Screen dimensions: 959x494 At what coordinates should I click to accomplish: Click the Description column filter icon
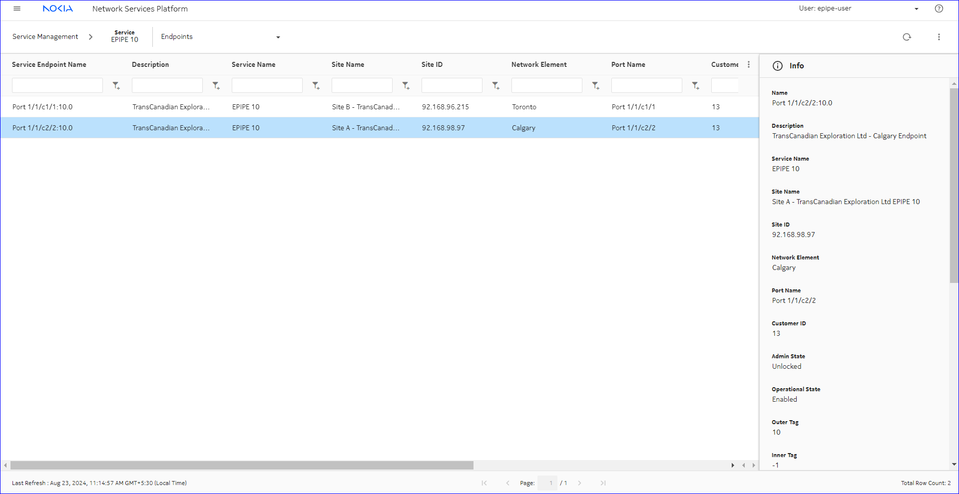(216, 86)
